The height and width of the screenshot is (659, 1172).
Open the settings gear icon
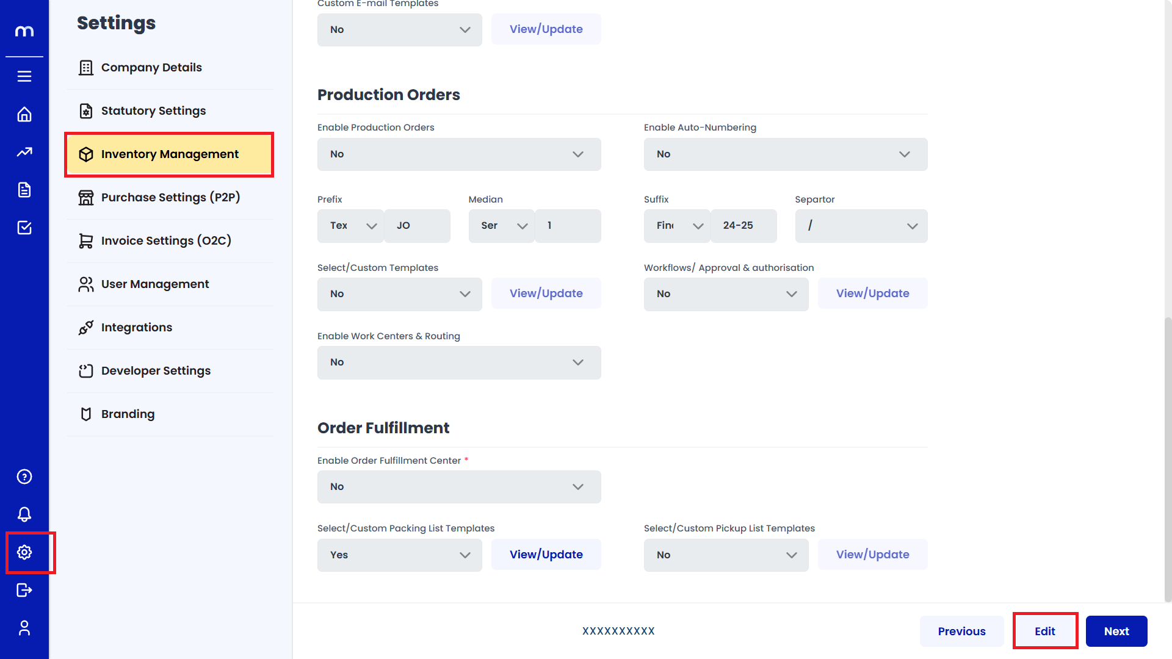[x=24, y=552]
